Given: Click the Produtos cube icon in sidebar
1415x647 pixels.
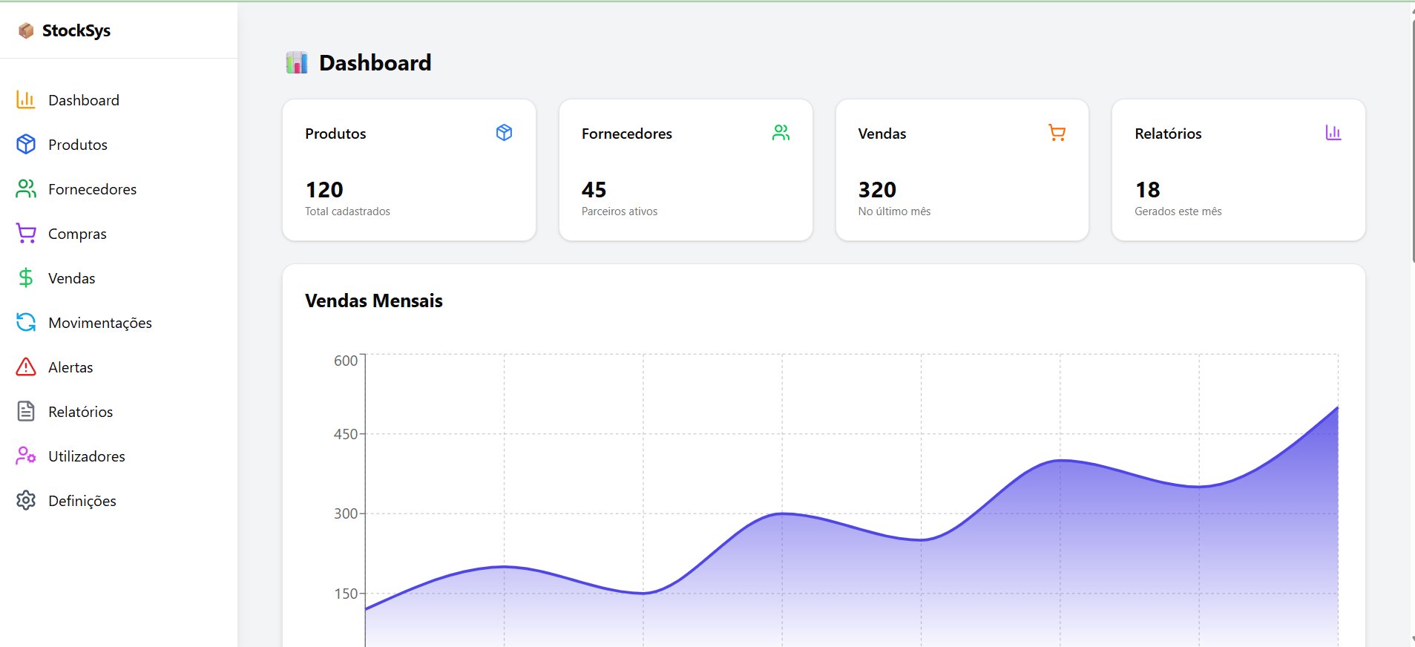Looking at the screenshot, I should (26, 145).
